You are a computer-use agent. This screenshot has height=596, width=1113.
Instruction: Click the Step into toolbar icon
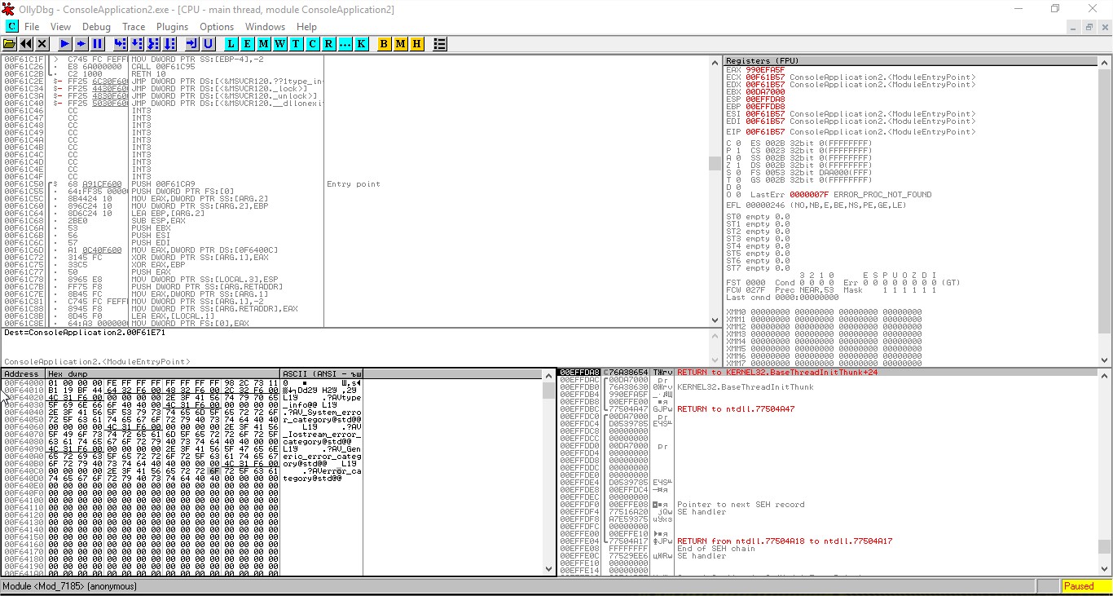(x=120, y=44)
